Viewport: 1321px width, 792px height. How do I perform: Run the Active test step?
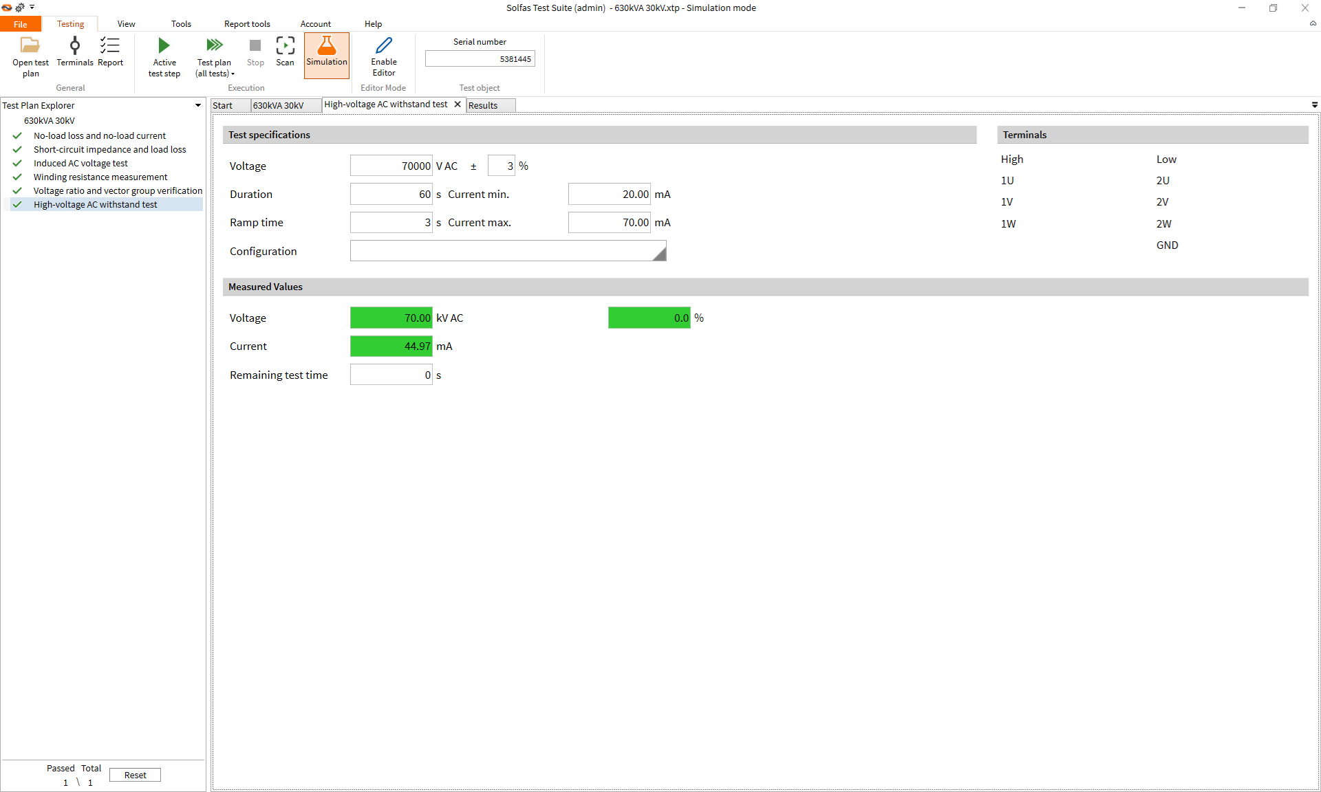pos(164,46)
